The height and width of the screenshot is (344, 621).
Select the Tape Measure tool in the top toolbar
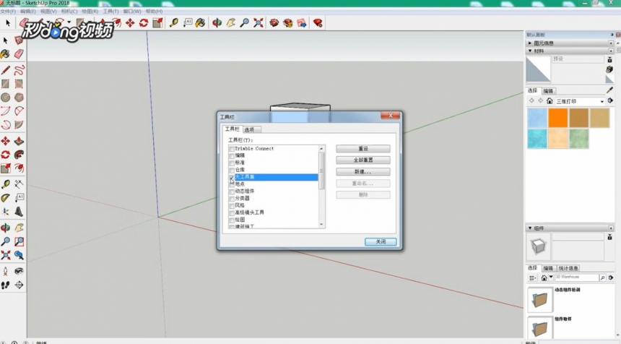click(x=173, y=23)
